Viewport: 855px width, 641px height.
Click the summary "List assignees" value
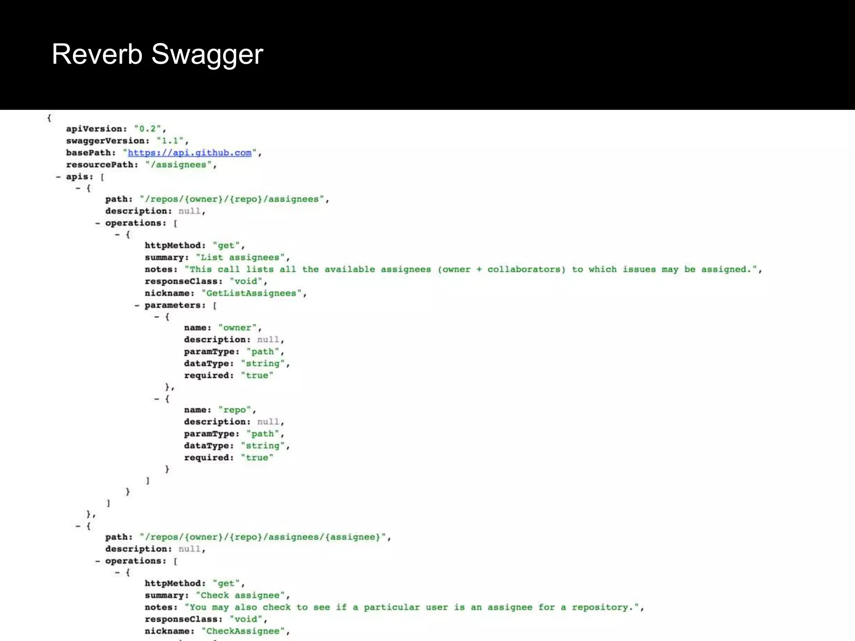coord(240,257)
